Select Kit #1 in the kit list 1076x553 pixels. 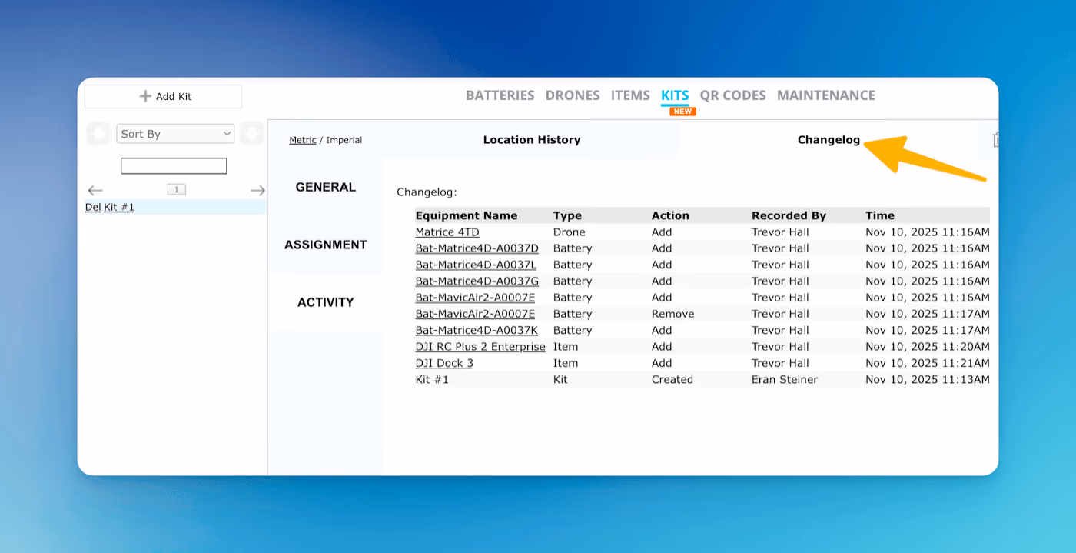[x=119, y=207]
